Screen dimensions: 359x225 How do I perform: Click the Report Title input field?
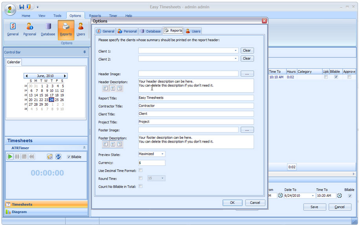click(196, 98)
